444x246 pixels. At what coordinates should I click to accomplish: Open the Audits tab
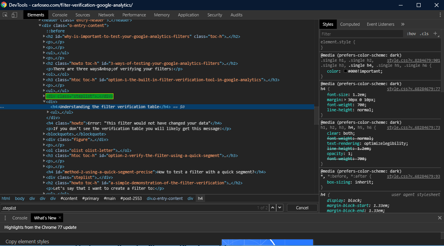pyautogui.click(x=237, y=15)
